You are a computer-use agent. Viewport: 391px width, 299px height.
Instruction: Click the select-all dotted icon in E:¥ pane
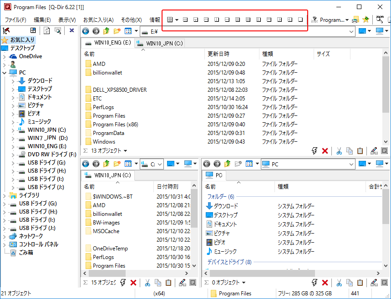click(384, 150)
